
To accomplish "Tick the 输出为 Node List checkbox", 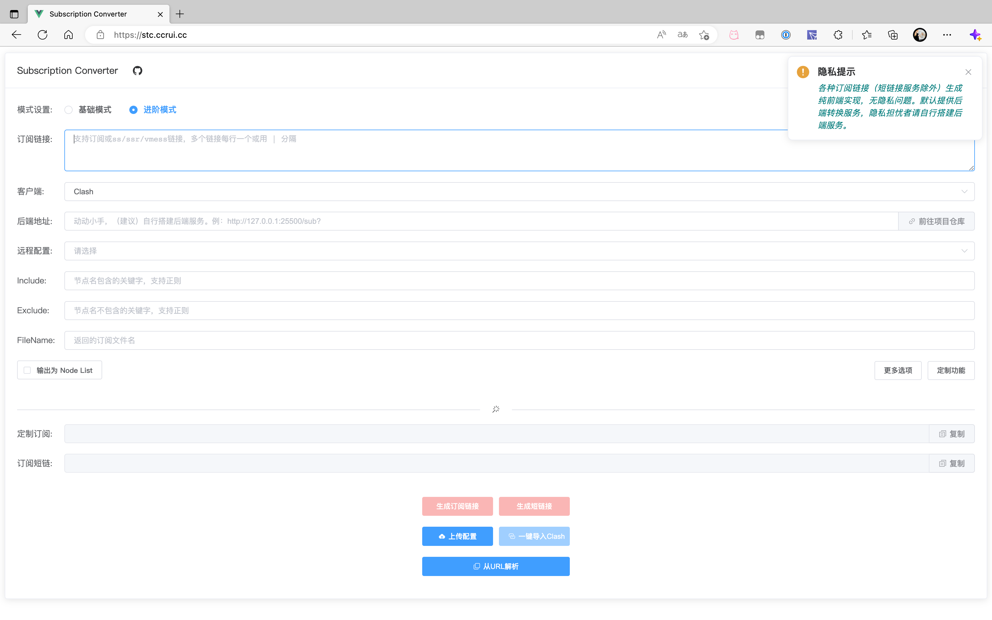I will (x=27, y=370).
